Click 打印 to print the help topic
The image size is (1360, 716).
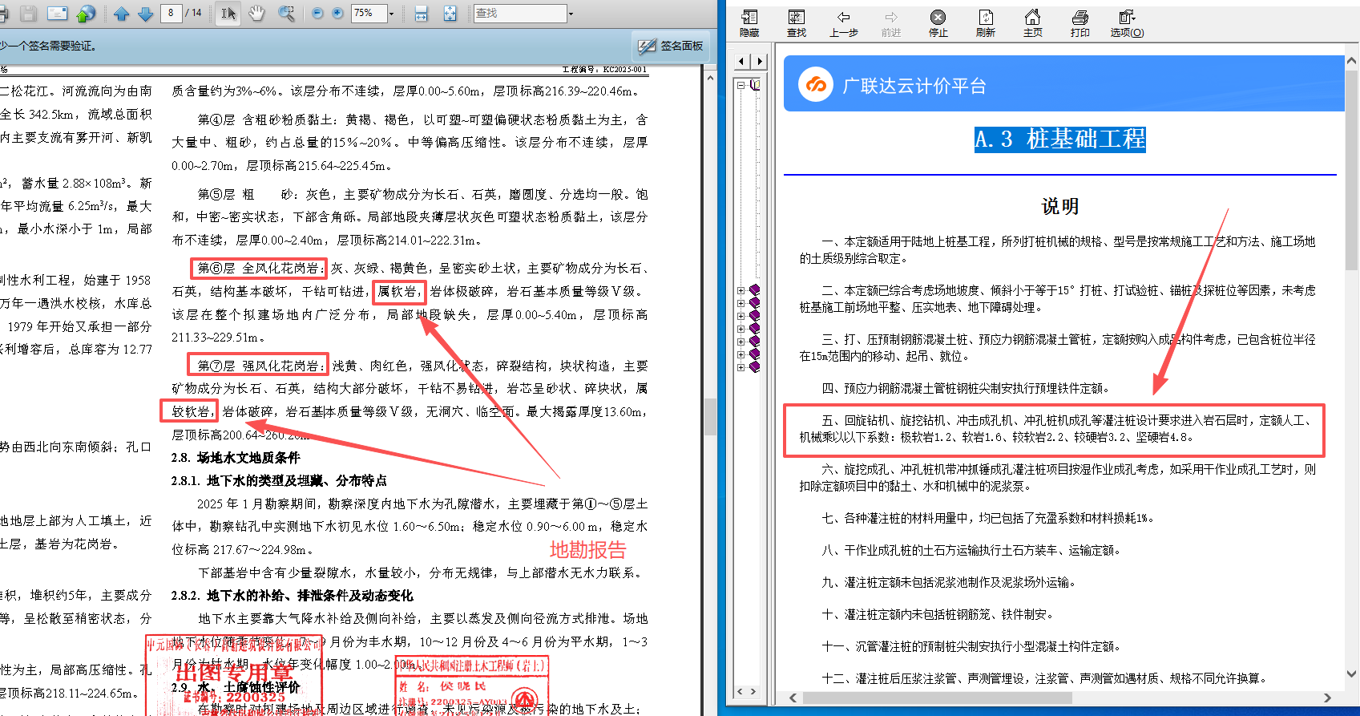[1080, 23]
